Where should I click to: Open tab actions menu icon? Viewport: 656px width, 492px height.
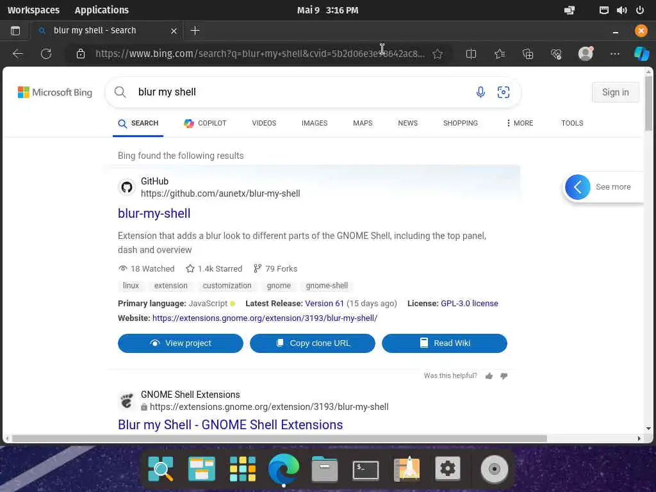coord(15,31)
